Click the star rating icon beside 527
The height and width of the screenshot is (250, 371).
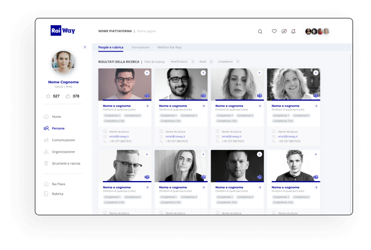coord(49,96)
